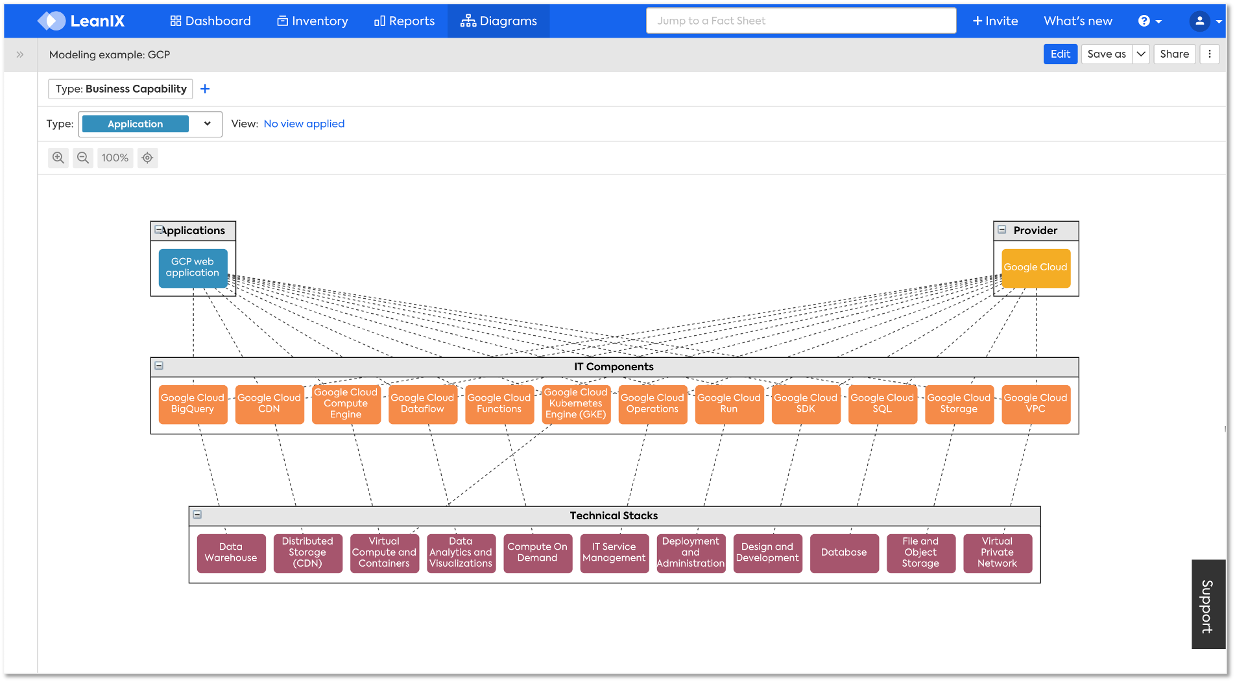
Task: Click the Modeling example: GCP title
Action: [110, 54]
